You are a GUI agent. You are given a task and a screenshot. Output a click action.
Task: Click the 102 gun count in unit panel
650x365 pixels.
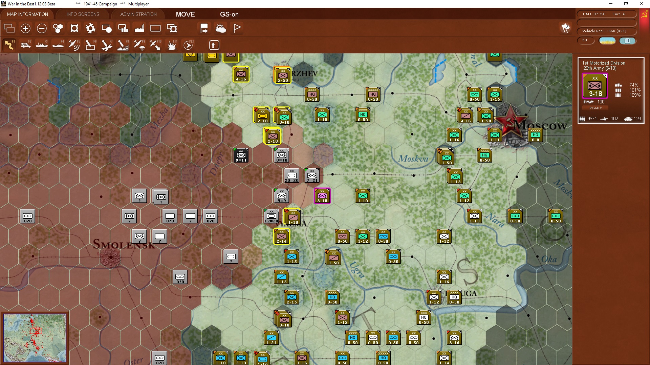(614, 119)
